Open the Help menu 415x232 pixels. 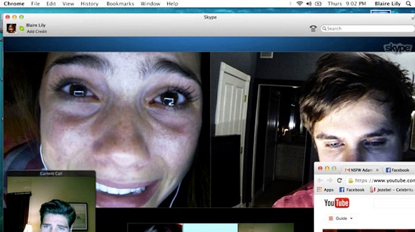pos(172,4)
